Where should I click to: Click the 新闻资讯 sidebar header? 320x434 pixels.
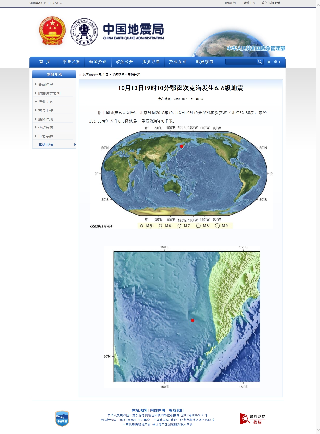coord(54,74)
